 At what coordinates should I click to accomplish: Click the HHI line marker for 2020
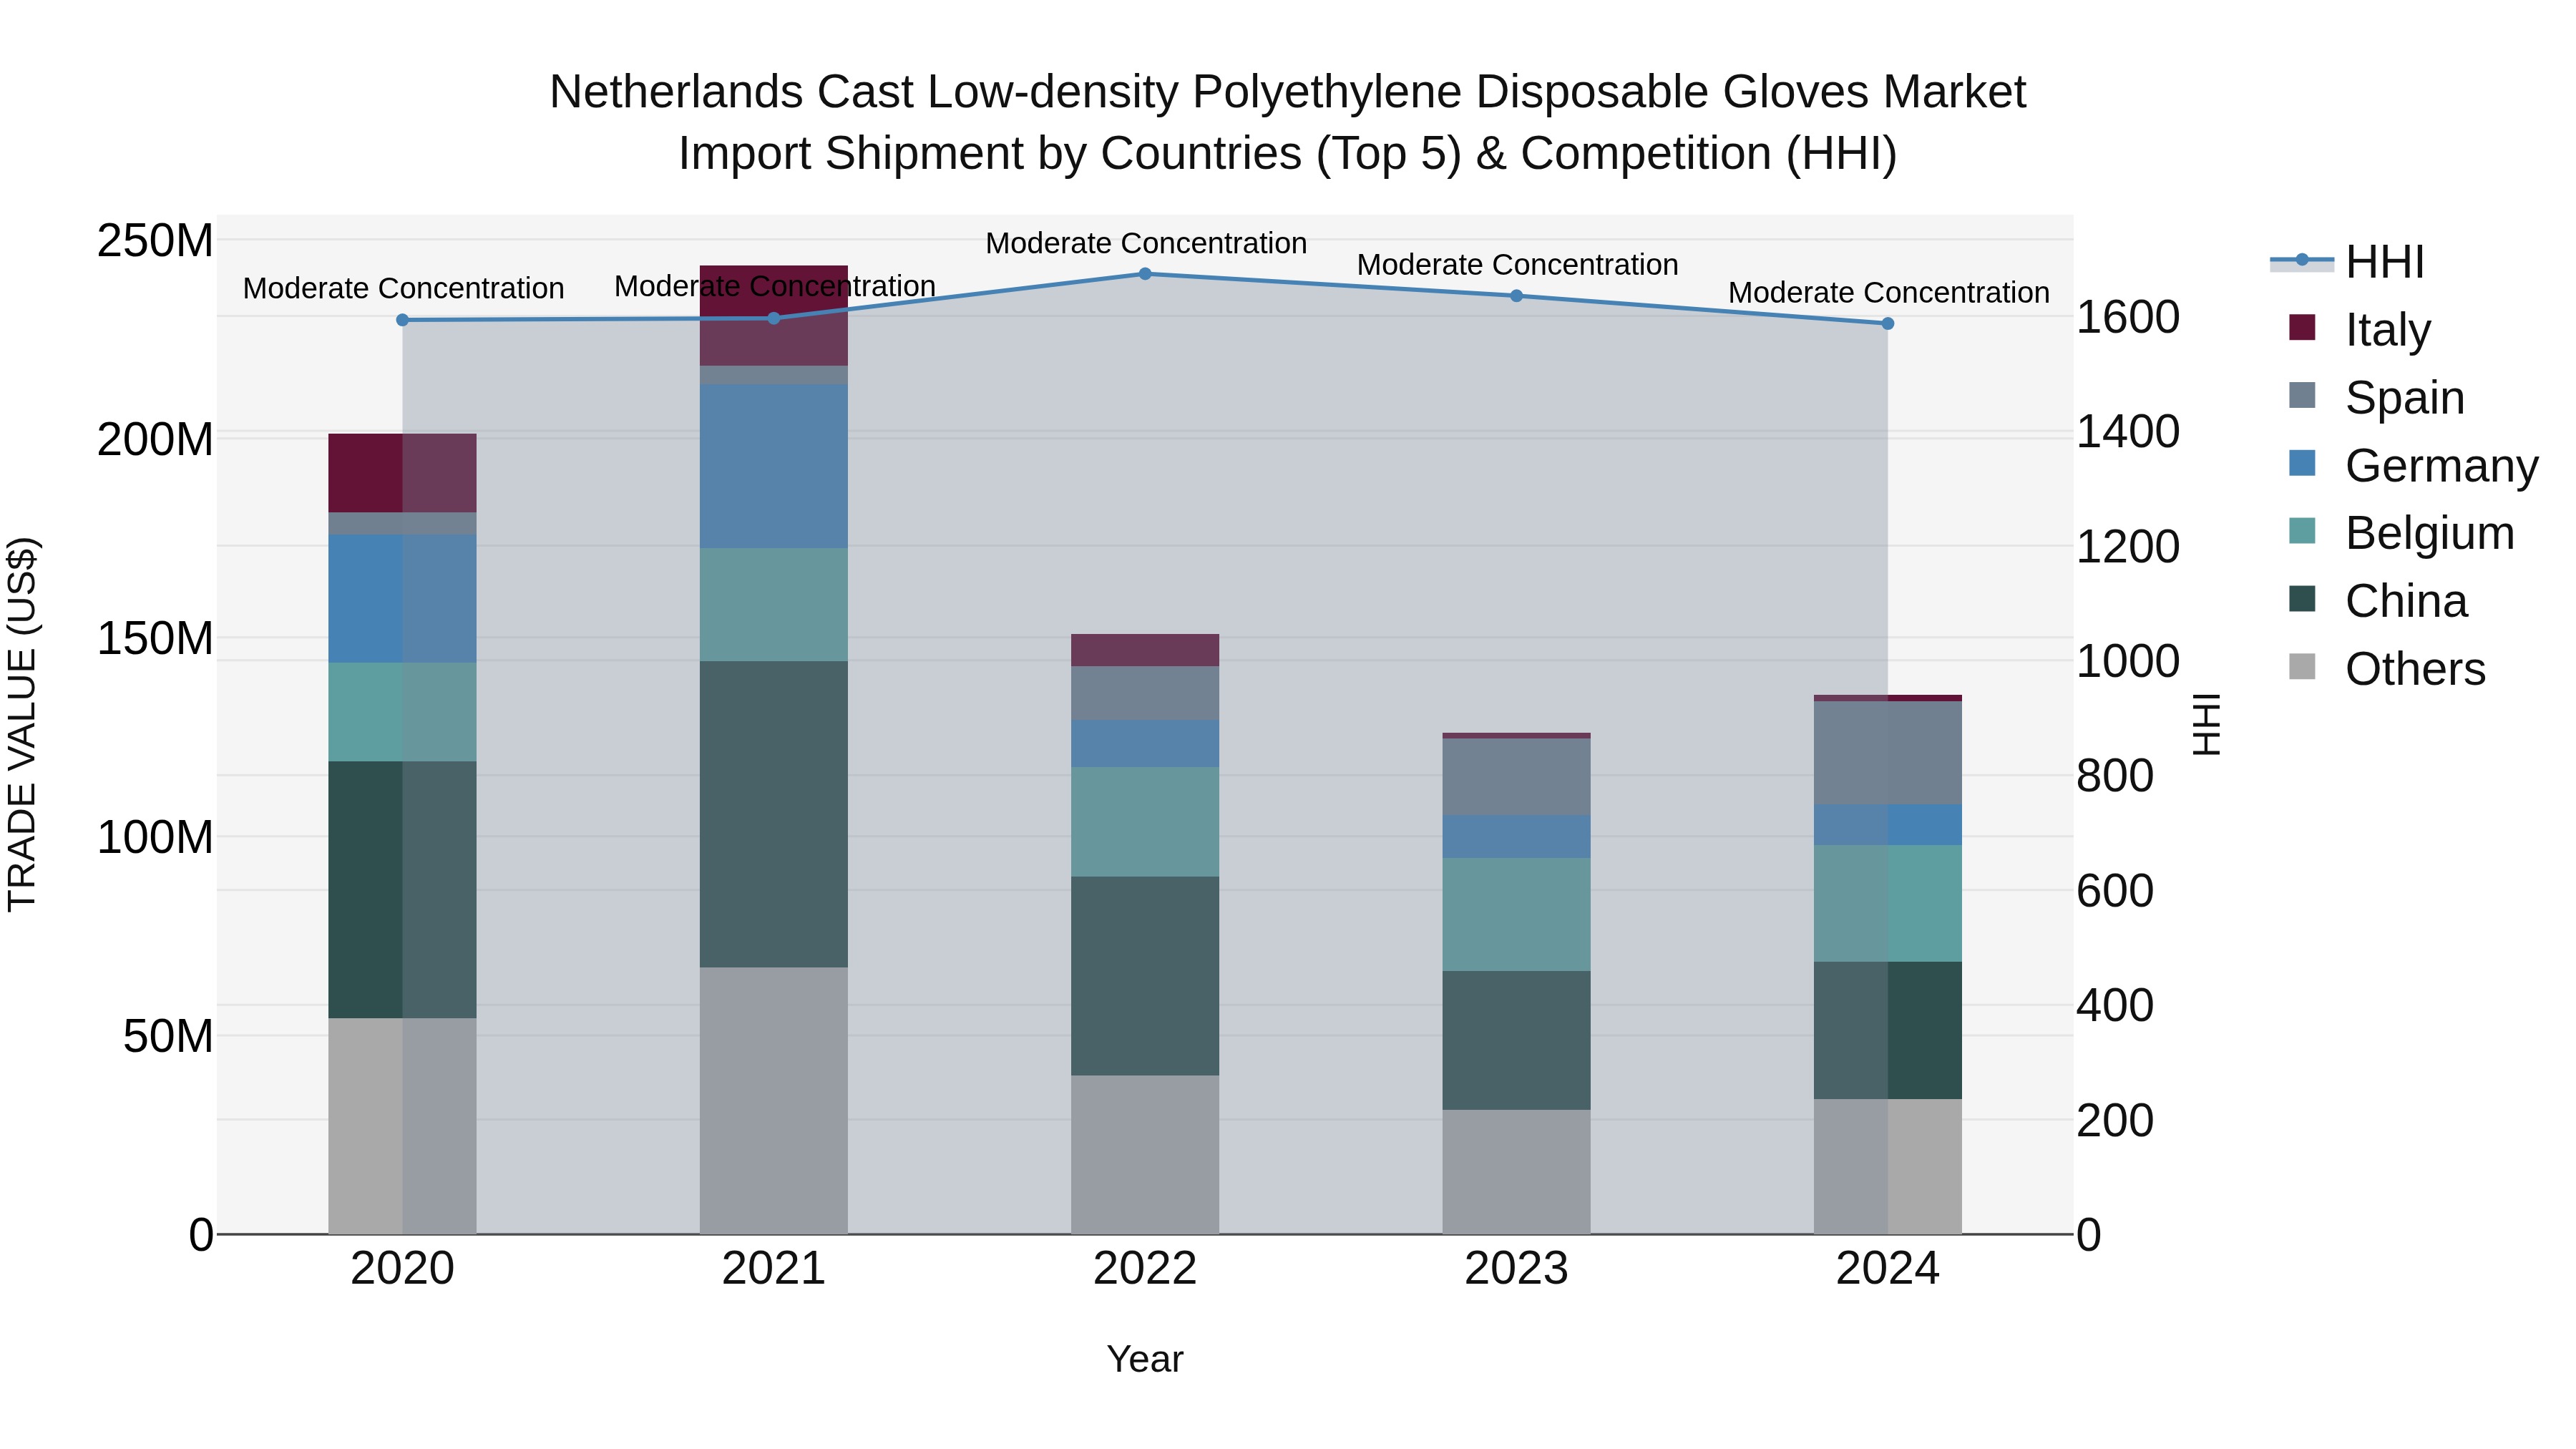click(403, 320)
